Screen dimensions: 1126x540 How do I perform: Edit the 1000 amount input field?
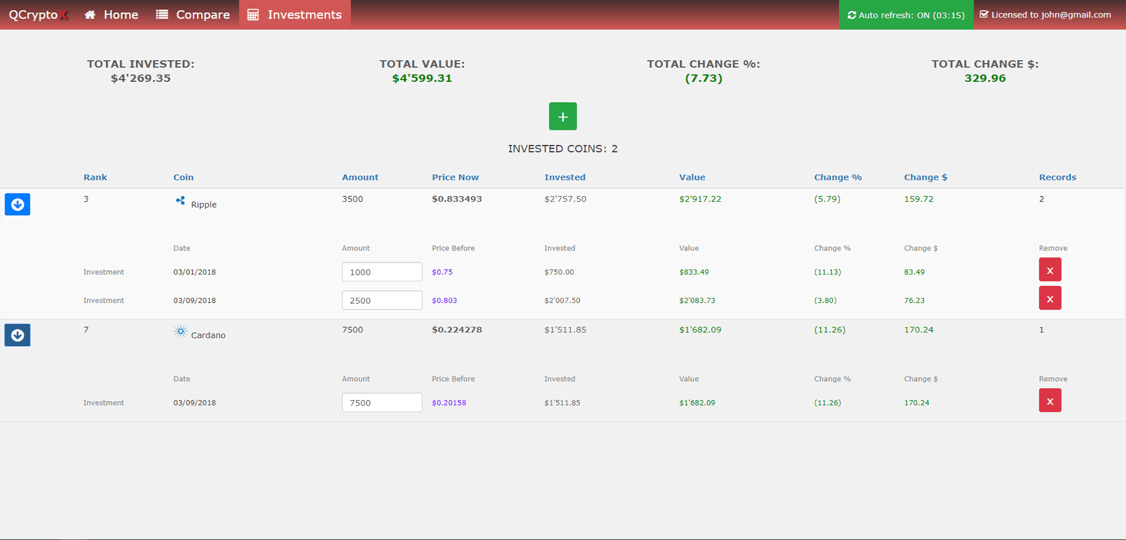(x=381, y=272)
